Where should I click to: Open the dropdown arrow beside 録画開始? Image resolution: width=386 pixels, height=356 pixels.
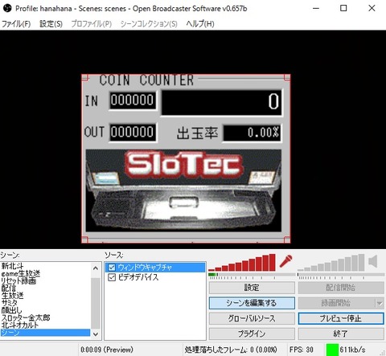coord(380,303)
